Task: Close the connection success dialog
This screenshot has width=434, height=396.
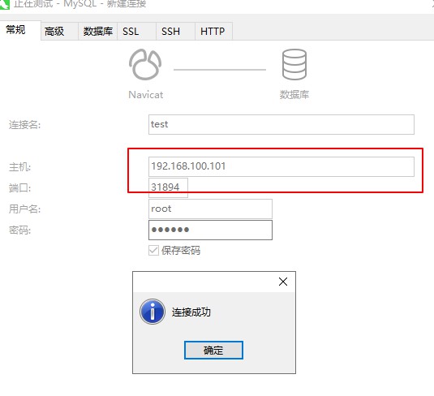Action: pos(283,282)
